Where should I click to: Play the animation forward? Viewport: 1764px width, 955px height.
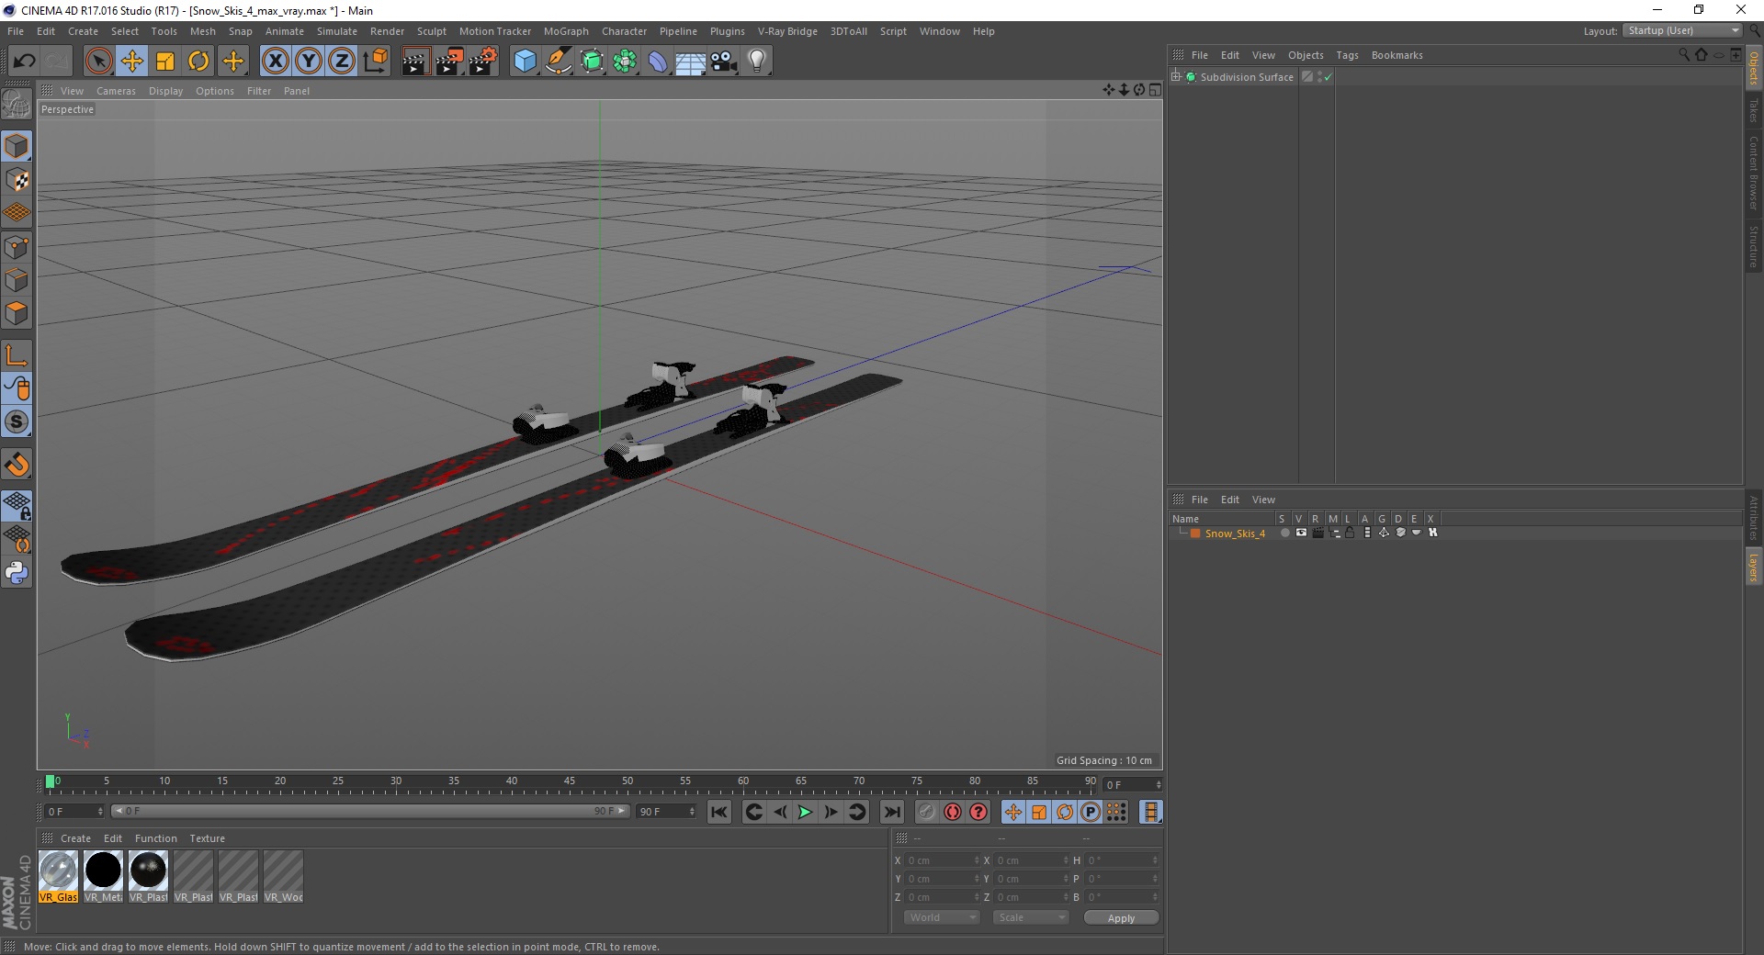(805, 812)
